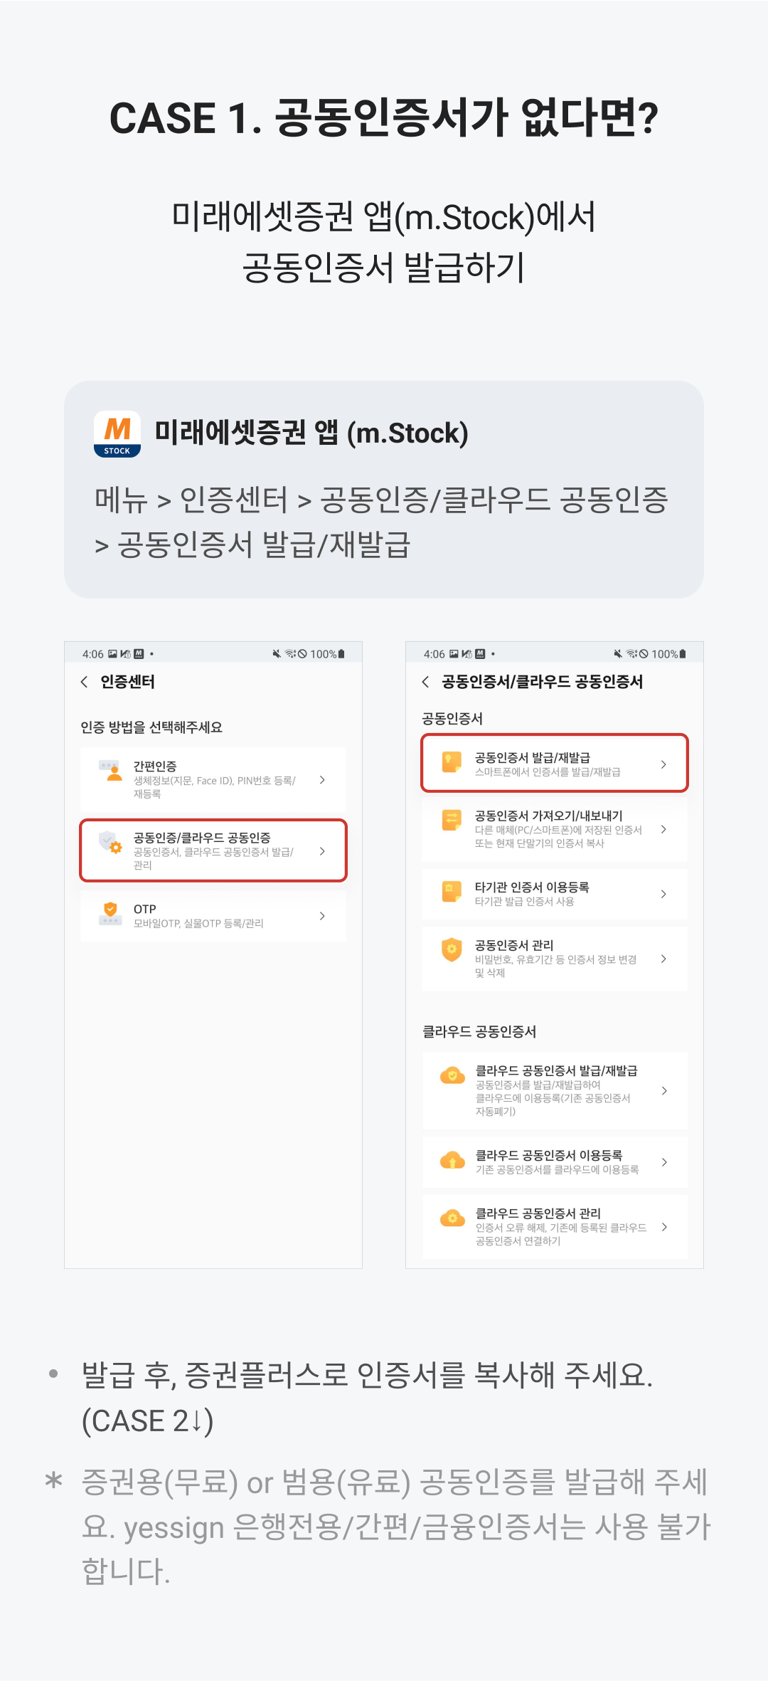Go back from 공동인증서/클라우드 공동인증서 screen

(425, 682)
